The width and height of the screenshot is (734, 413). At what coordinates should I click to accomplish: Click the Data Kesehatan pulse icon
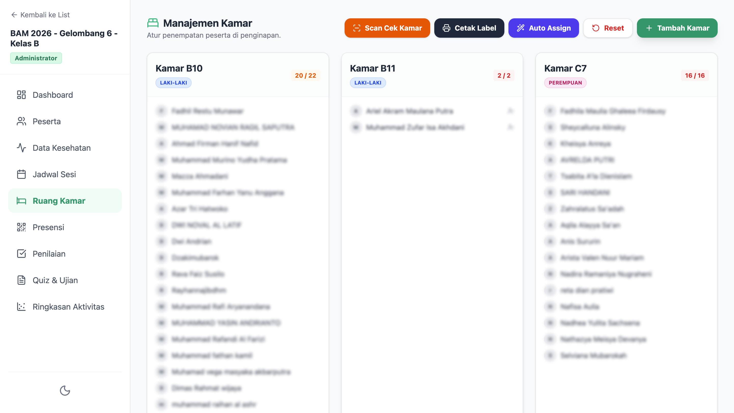[21, 148]
